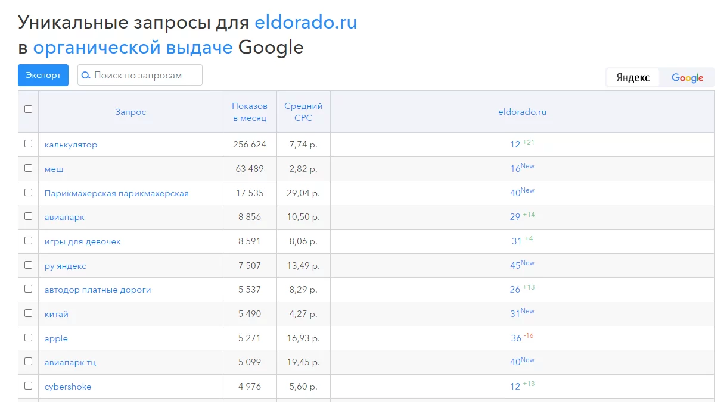Check the ру яндекс row box

tap(28, 265)
